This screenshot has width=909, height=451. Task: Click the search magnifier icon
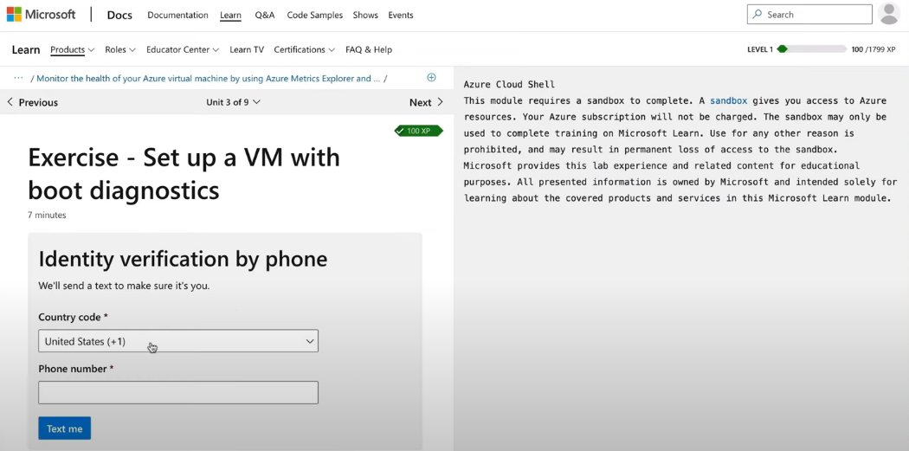757,15
